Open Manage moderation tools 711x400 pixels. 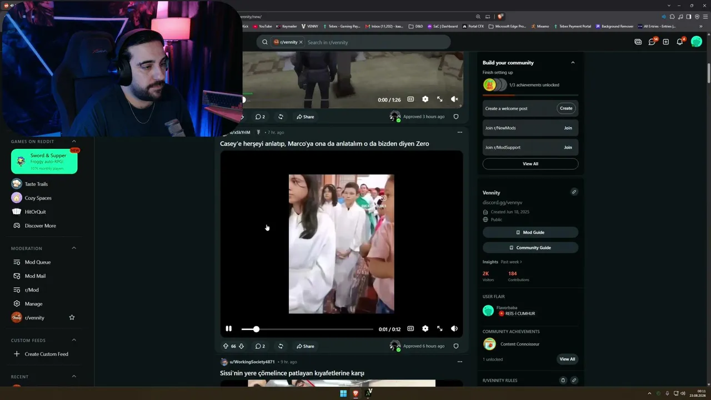point(33,304)
